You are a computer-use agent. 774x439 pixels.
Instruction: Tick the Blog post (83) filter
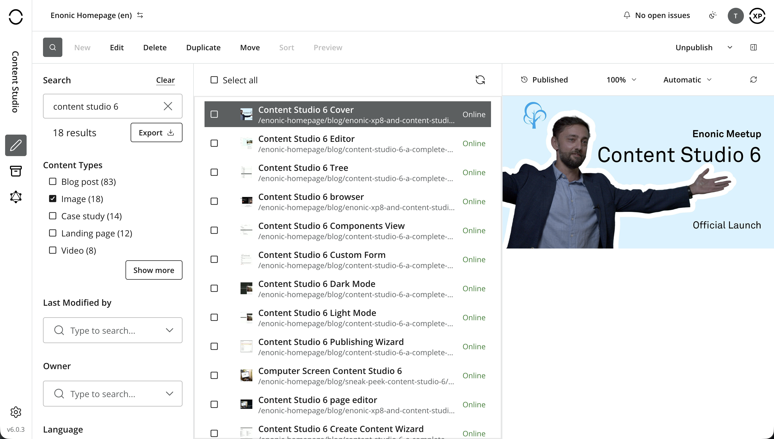click(x=53, y=182)
